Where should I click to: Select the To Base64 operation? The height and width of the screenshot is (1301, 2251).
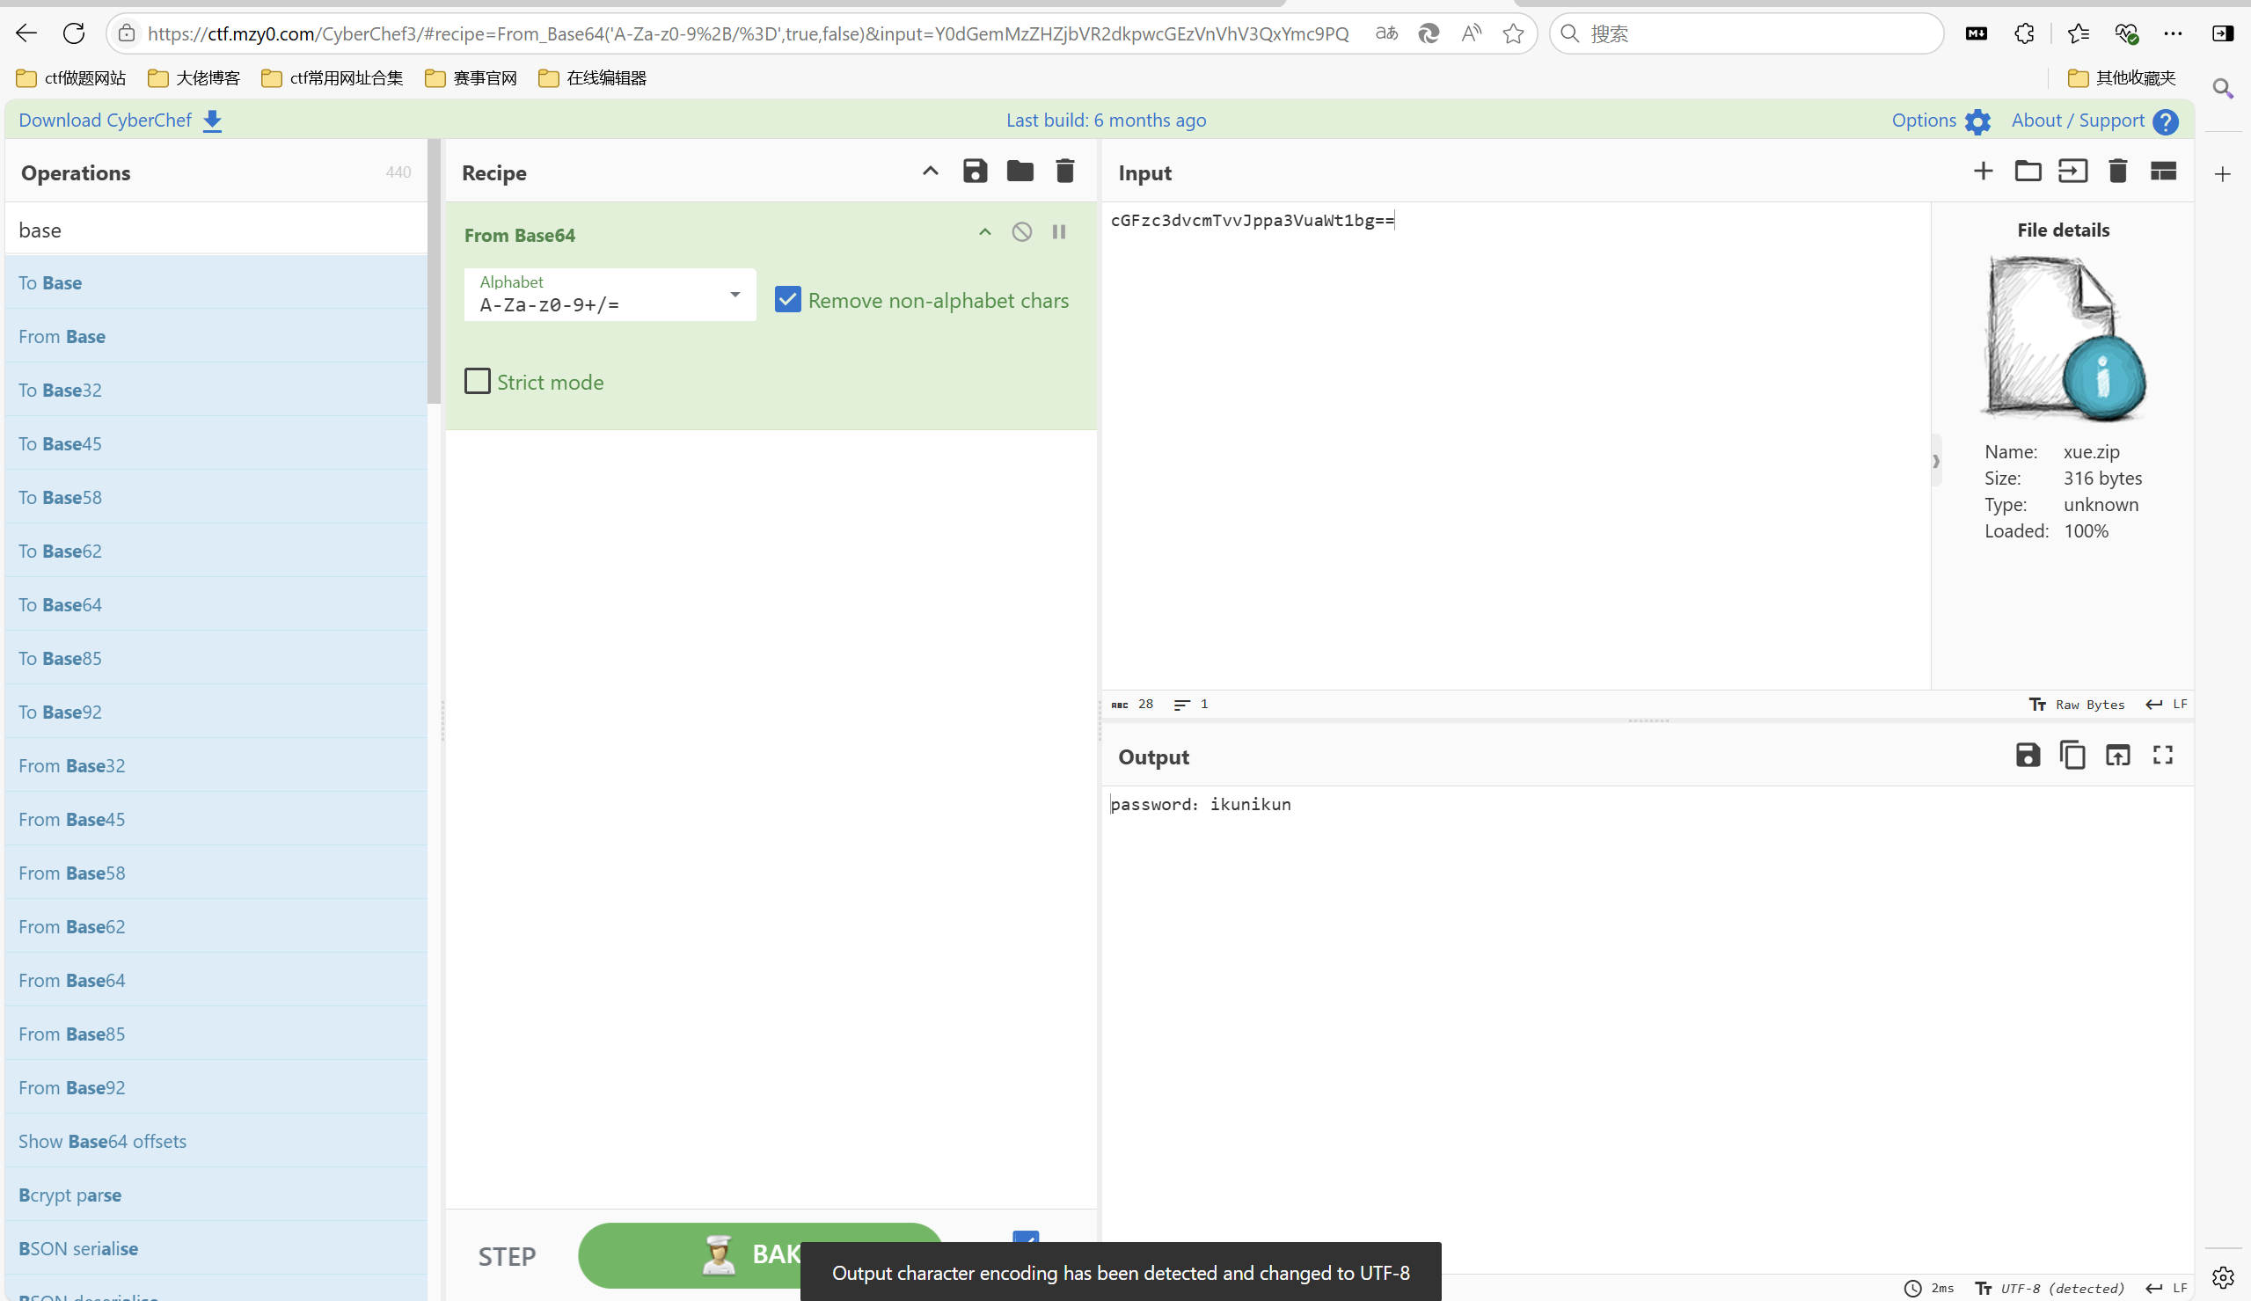coord(216,604)
